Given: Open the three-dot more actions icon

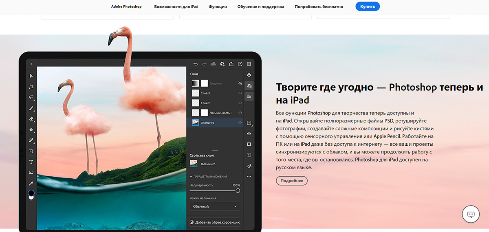Looking at the screenshot, I should click(x=249, y=176).
